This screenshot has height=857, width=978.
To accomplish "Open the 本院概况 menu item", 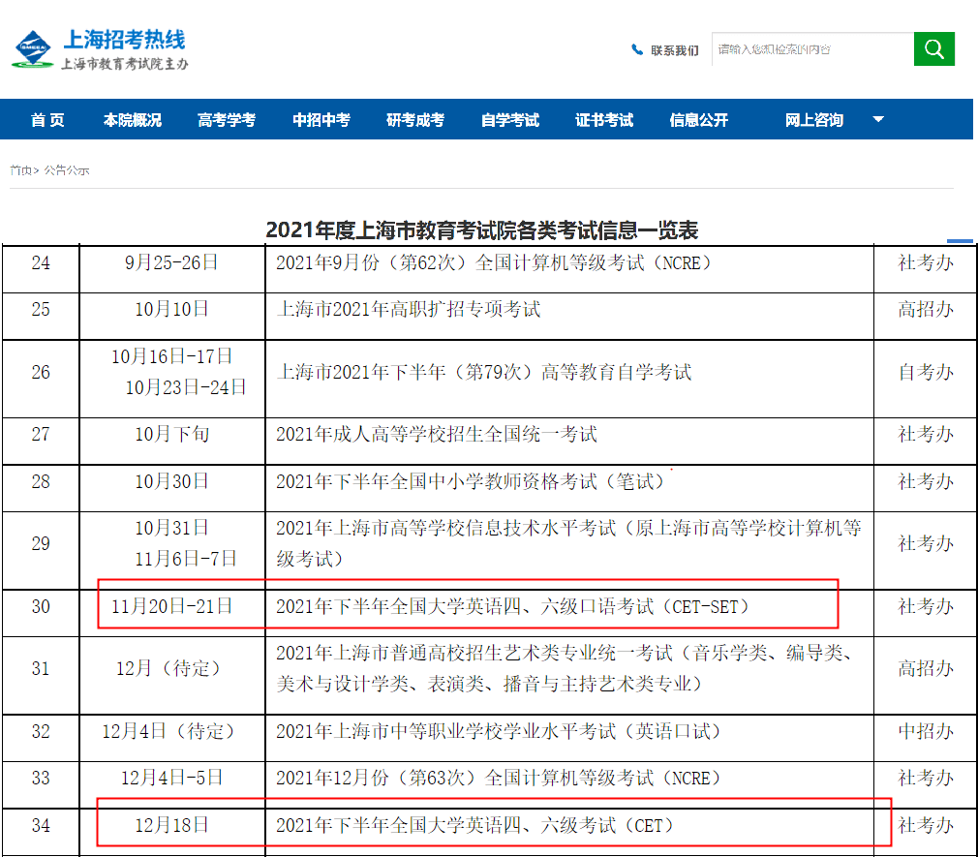I will point(133,120).
